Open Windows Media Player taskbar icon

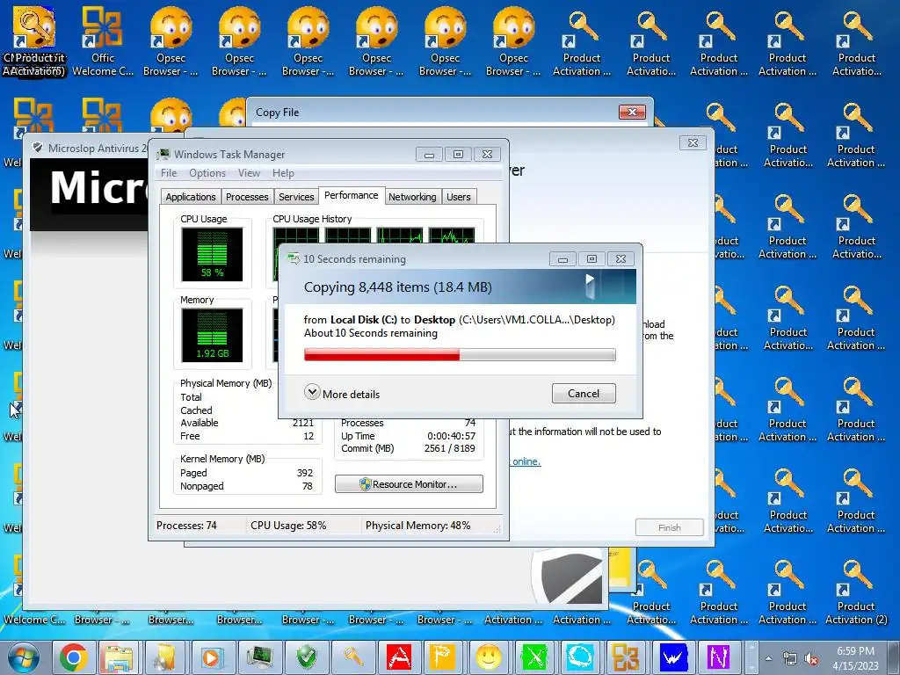pyautogui.click(x=211, y=657)
